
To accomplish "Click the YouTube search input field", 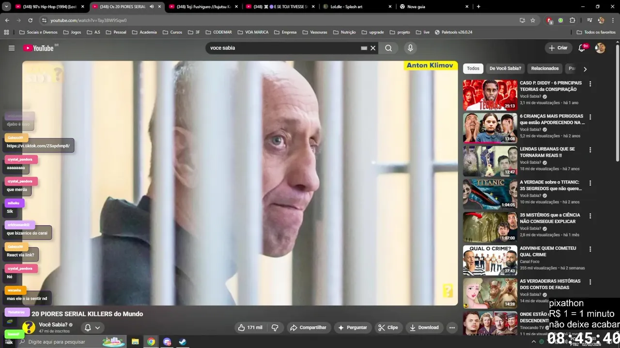I will tap(283, 48).
